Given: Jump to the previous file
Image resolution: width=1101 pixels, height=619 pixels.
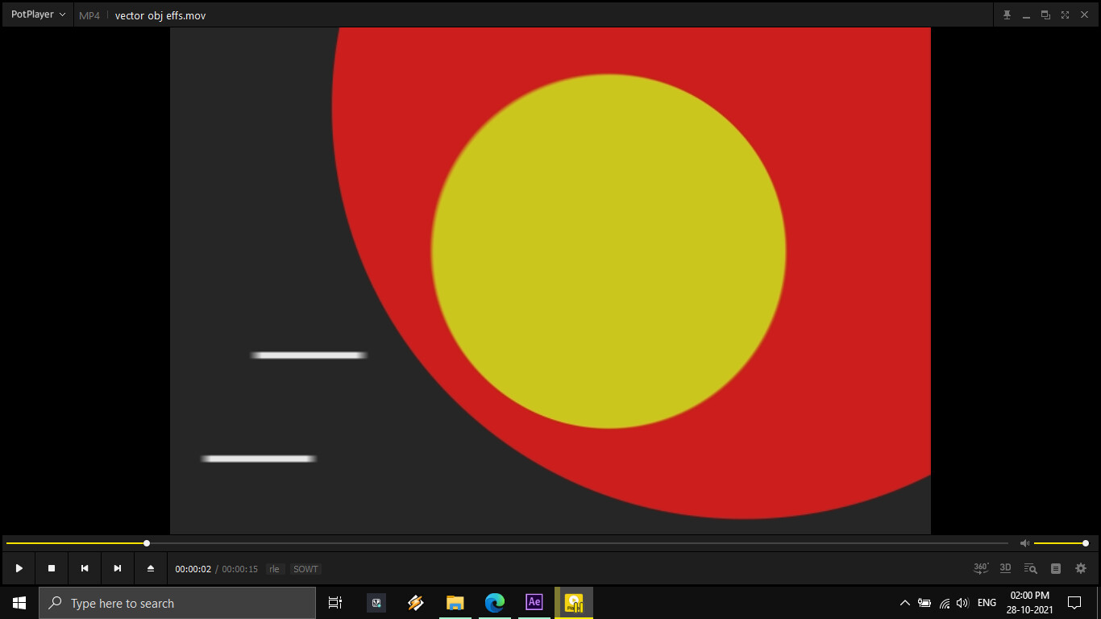Looking at the screenshot, I should coord(85,568).
